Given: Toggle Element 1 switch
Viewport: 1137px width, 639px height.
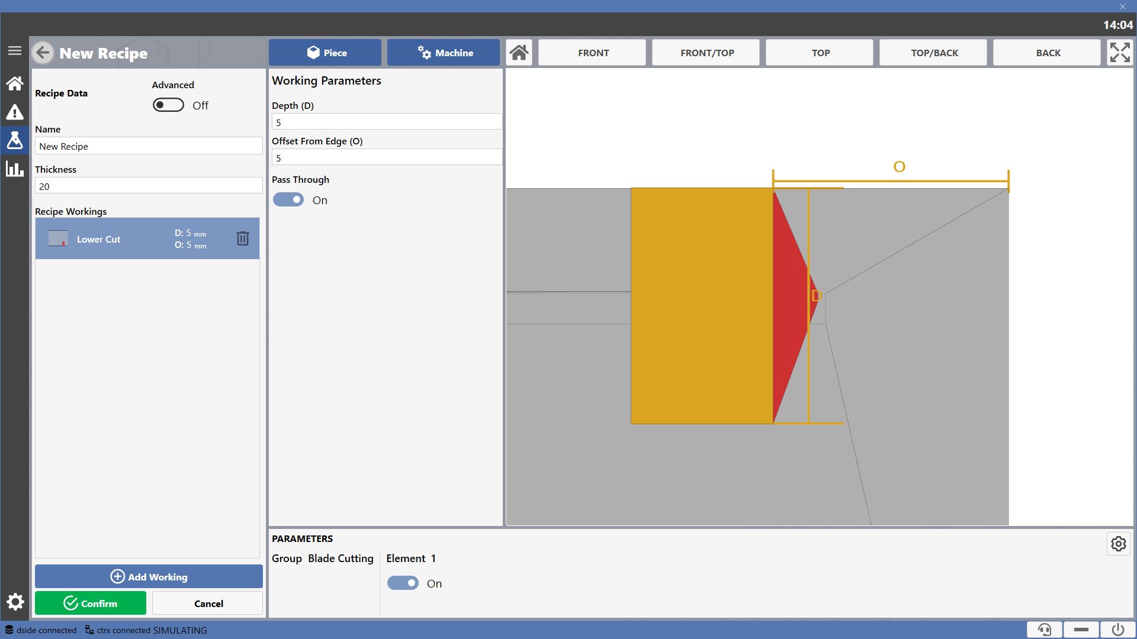Looking at the screenshot, I should [x=403, y=583].
